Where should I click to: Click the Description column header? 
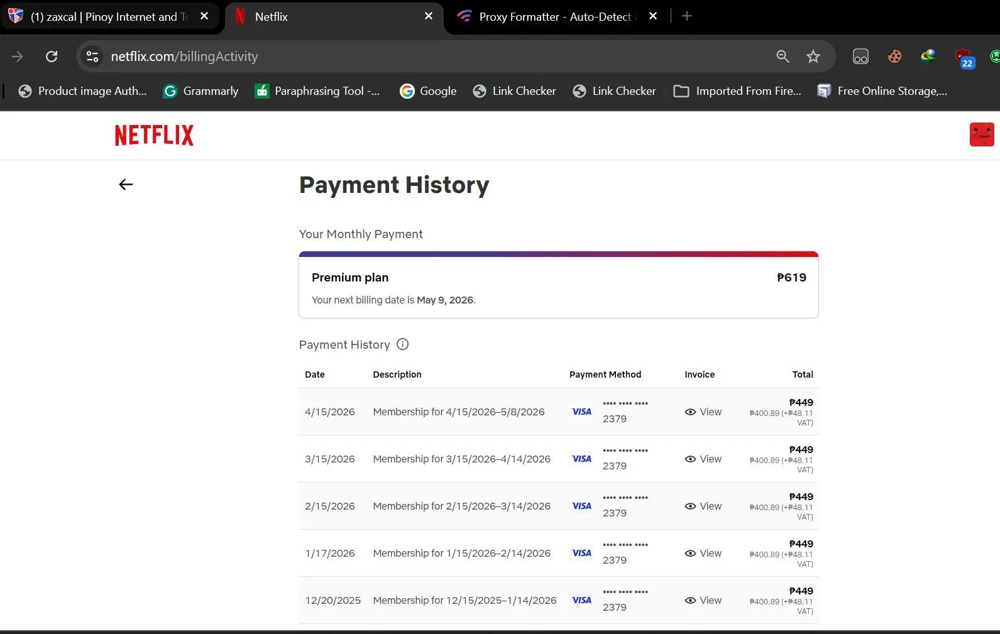point(397,374)
